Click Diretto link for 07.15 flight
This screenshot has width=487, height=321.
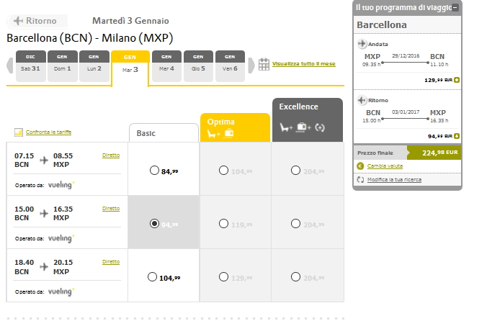[111, 155]
